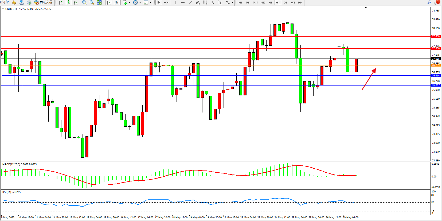The image size is (442, 221).
Task: Click the 自动交易 auto trading button
Action: 44,2
